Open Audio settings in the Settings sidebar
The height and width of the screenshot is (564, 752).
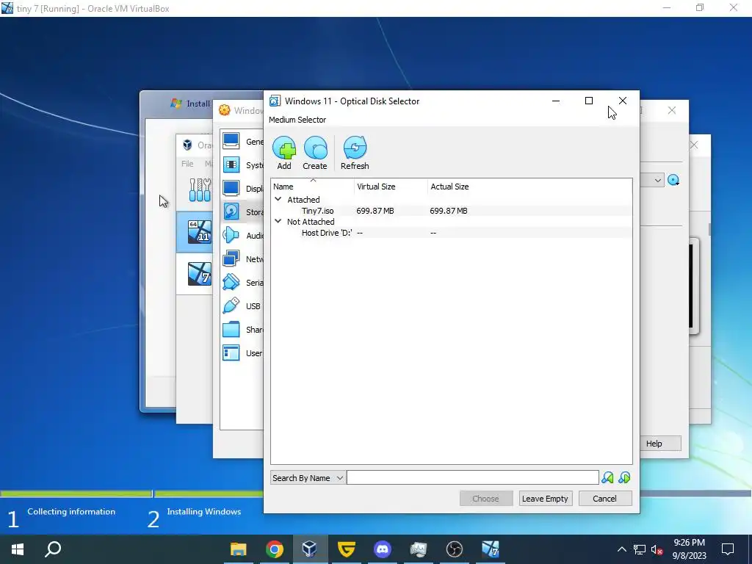click(x=242, y=236)
